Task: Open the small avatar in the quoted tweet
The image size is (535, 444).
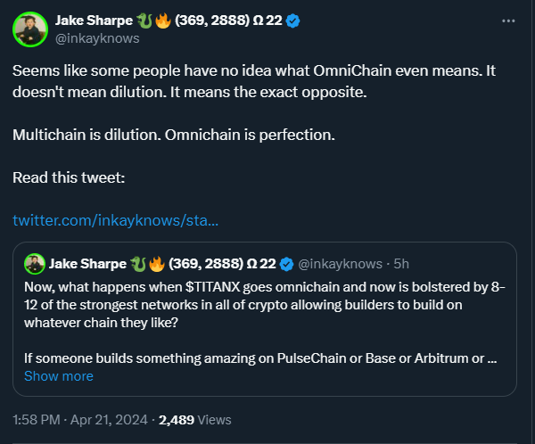Action: pyautogui.click(x=34, y=263)
